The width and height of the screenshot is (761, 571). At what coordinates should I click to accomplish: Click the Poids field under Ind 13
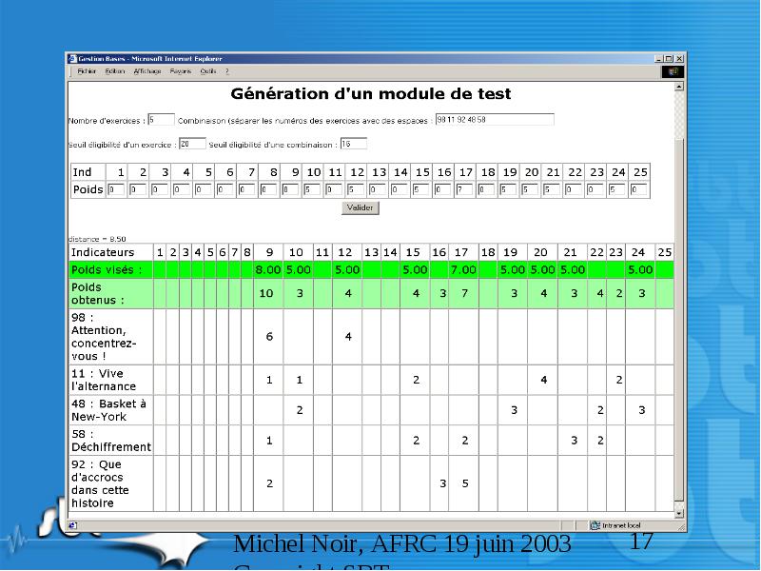pos(378,189)
